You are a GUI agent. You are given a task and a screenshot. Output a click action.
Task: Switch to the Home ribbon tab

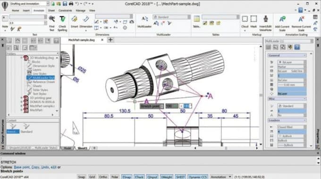coord(16,10)
